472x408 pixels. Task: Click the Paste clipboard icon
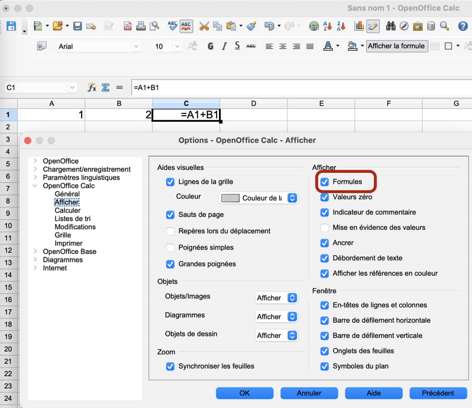(x=231, y=26)
